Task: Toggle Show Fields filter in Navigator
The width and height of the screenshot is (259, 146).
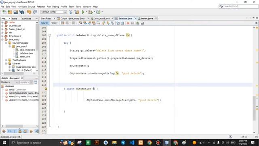Action: point(9,131)
